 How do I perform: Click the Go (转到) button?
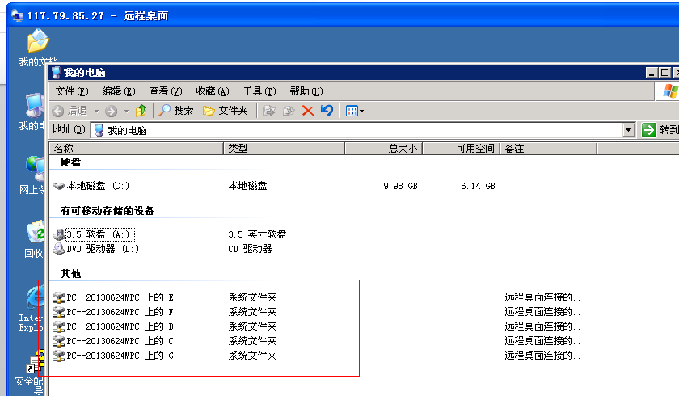click(660, 130)
